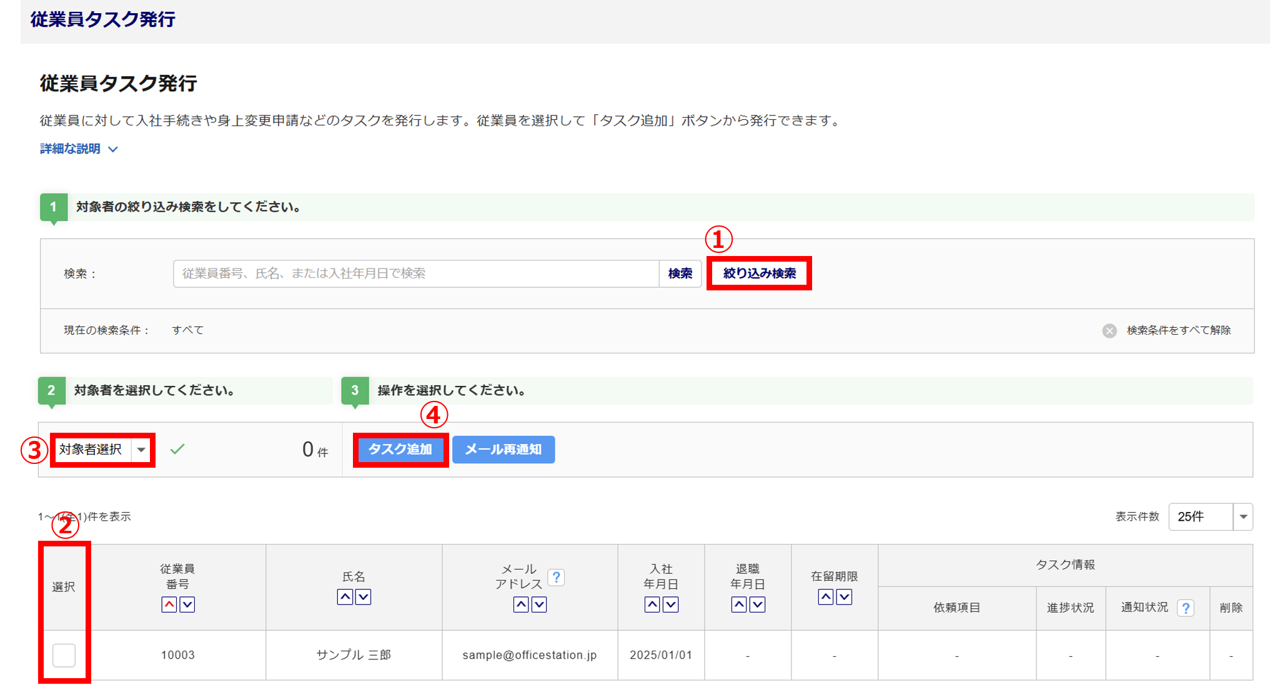Sort employee number ascending arrow
Image resolution: width=1270 pixels, height=695 pixels.
169,604
